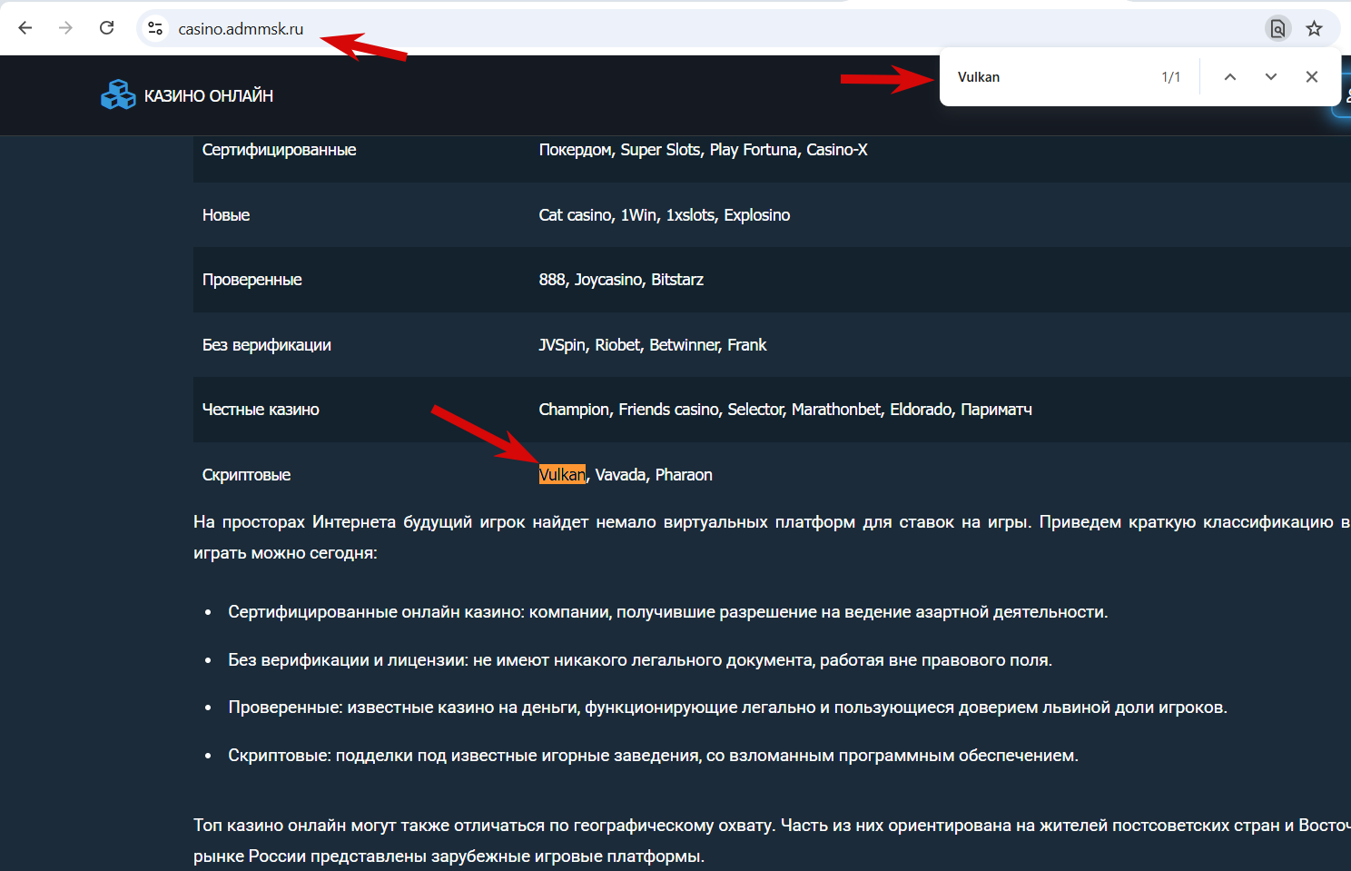Screen dimensions: 1351x871
Task: Click the bullet starting Проверенные: известные казино
Action: pyautogui.click(x=727, y=708)
